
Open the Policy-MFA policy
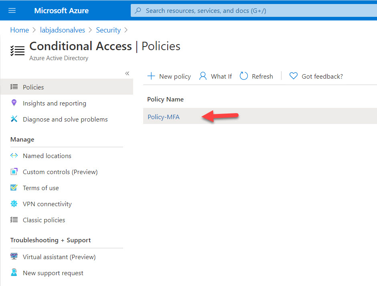[x=164, y=117]
